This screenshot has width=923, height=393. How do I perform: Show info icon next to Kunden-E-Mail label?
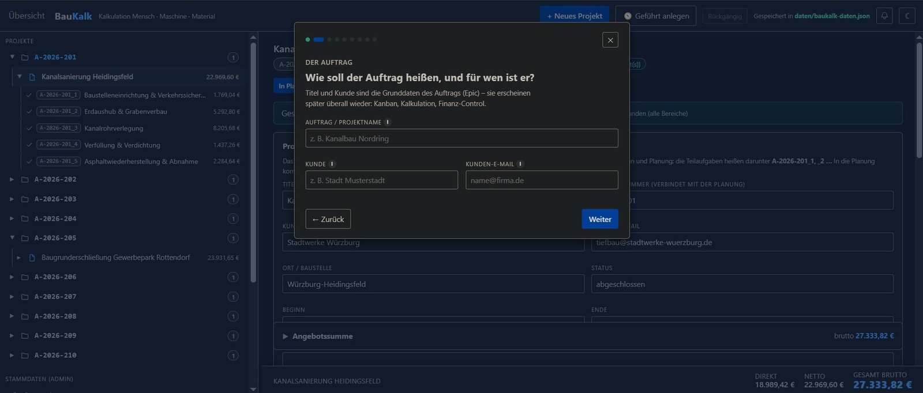click(520, 164)
